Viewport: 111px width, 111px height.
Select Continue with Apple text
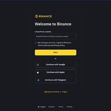coord(56,72)
